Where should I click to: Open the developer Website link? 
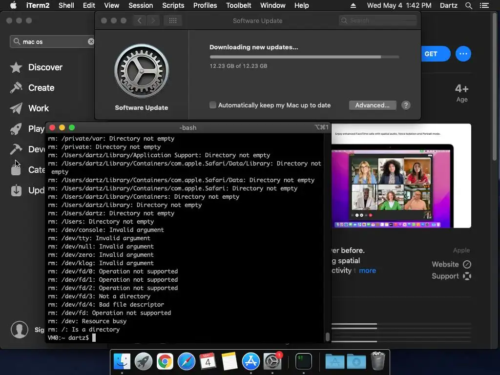(451, 264)
